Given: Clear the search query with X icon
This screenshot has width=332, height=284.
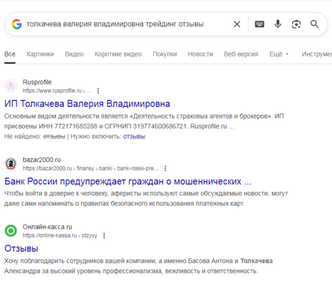Looking at the screenshot, I should (237, 24).
